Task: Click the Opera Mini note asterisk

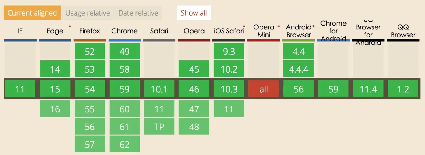Action: click(x=279, y=27)
